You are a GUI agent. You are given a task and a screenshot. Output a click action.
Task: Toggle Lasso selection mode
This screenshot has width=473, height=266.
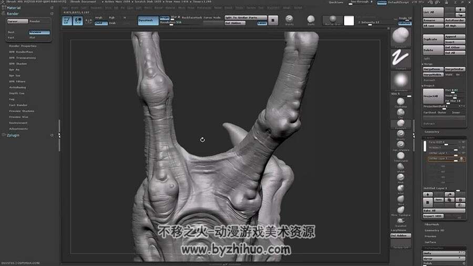pyautogui.click(x=262, y=23)
